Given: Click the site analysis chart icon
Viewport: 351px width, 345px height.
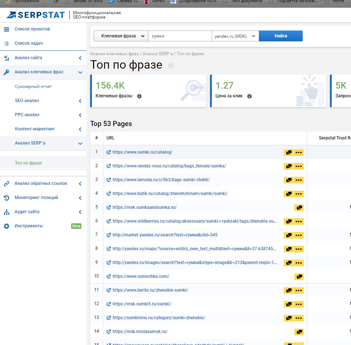Looking at the screenshot, I should pos(7,58).
